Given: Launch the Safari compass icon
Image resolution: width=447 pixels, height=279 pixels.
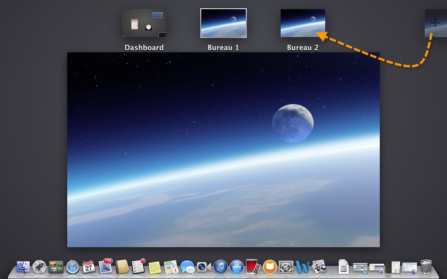Looking at the screenshot, I should [72, 266].
